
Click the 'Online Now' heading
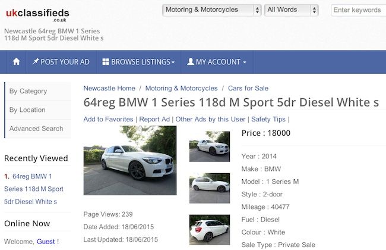click(x=27, y=224)
